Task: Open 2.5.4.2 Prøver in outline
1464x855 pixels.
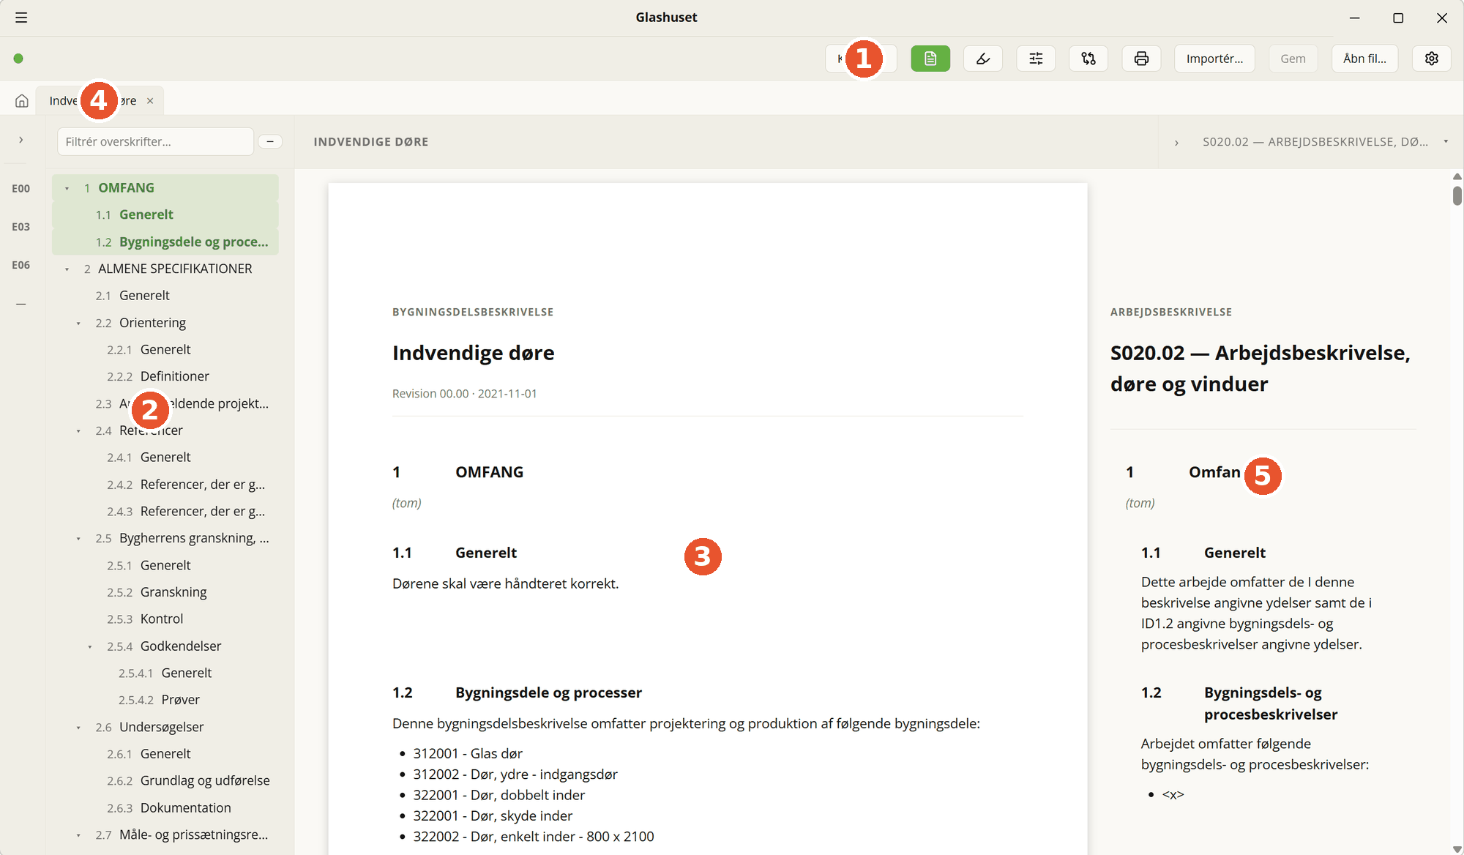Action: tap(165, 700)
